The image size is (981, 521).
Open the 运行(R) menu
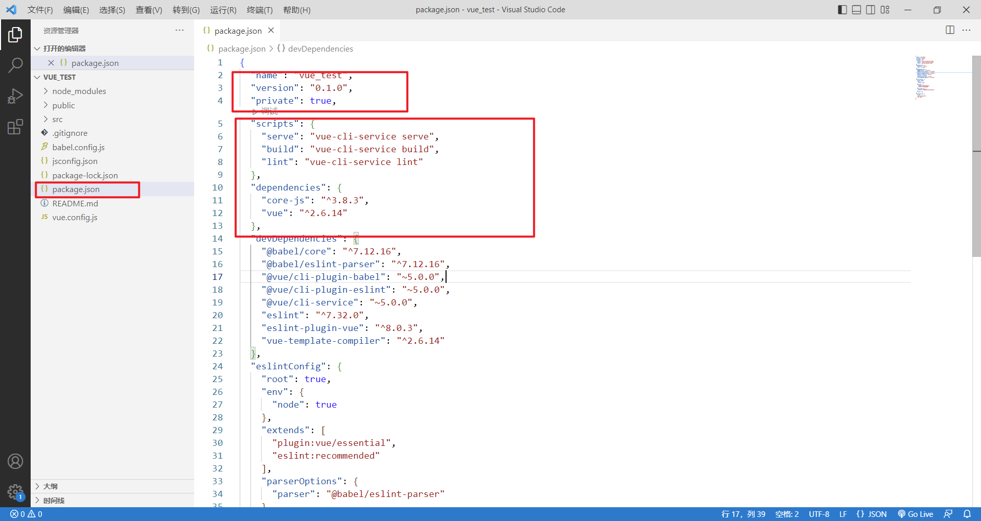[x=223, y=10]
